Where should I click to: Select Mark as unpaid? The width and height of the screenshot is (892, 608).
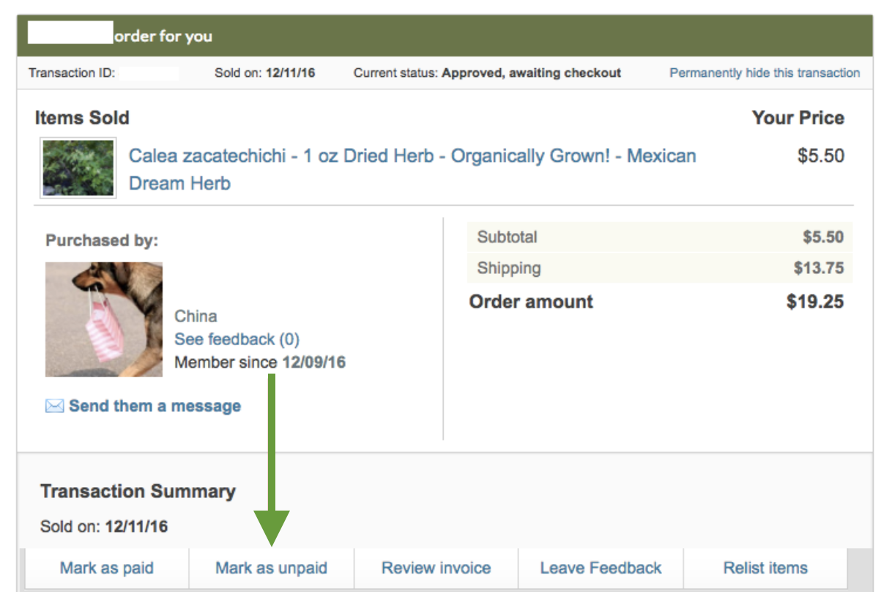tap(272, 568)
